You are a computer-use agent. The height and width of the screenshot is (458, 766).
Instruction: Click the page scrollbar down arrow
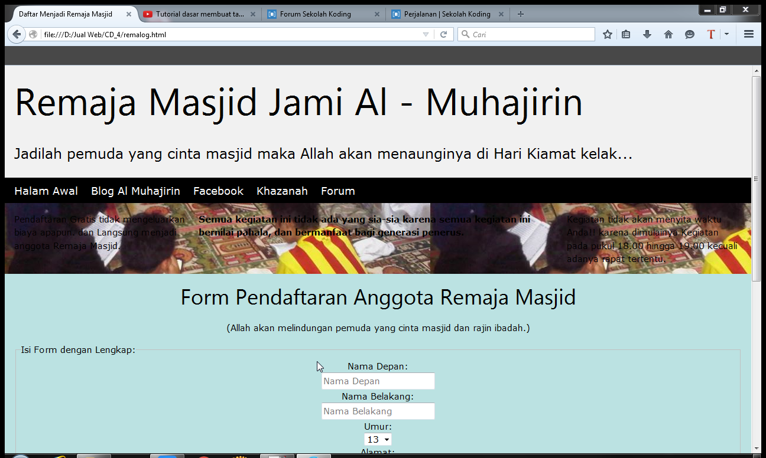pyautogui.click(x=756, y=448)
